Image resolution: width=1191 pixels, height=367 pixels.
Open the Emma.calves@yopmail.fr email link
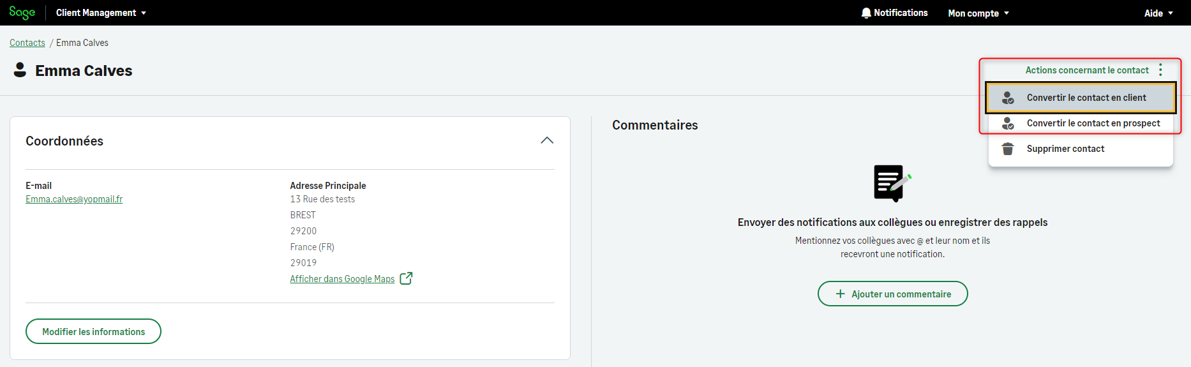[x=74, y=199]
